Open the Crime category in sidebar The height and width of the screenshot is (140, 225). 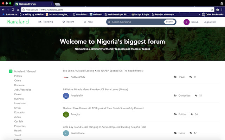tap(18, 80)
